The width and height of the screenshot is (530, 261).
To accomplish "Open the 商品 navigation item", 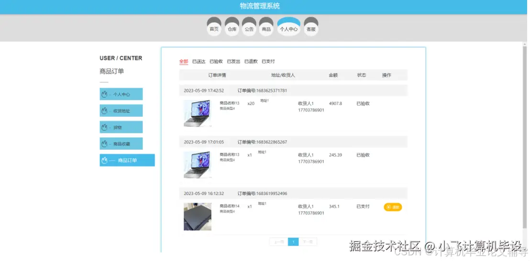I will pyautogui.click(x=266, y=27).
